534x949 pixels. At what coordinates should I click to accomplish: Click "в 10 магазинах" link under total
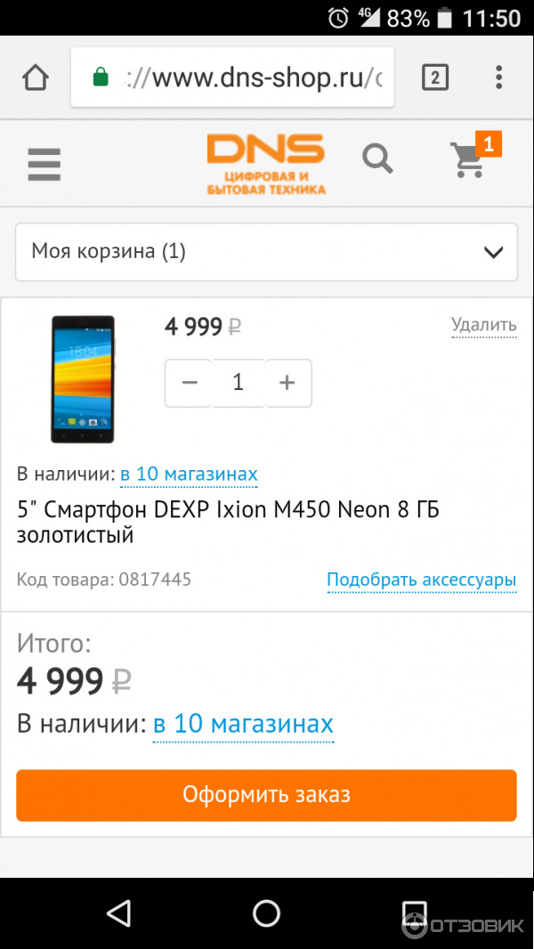click(243, 724)
